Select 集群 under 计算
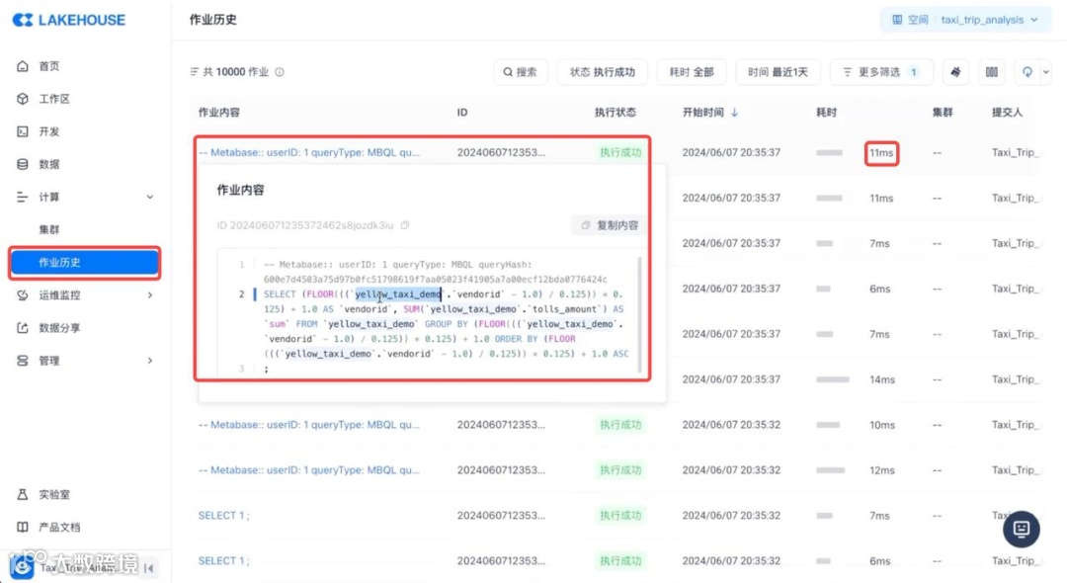Image resolution: width=1067 pixels, height=583 pixels. pyautogui.click(x=49, y=229)
